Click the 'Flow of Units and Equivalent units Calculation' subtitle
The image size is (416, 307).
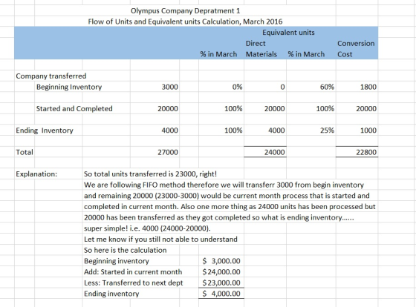(x=185, y=22)
